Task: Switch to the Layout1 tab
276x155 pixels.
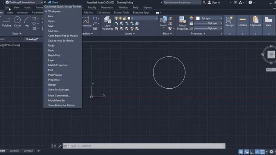Action: (x=14, y=151)
